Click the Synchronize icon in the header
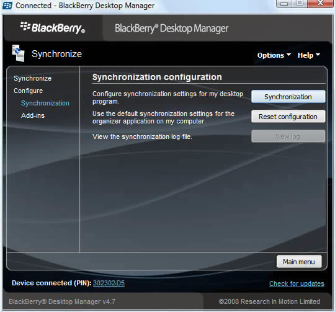Screen dimensions: 335x312 (x=18, y=53)
